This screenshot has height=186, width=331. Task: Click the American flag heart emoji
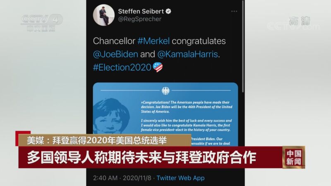158,67
